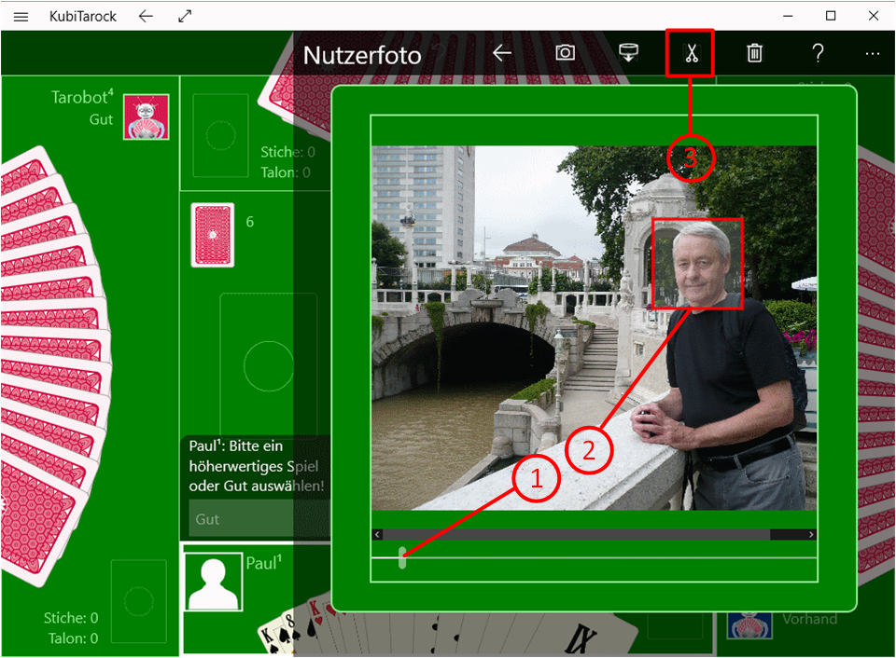This screenshot has width=896, height=658.
Task: Click the import photo from drive icon
Action: 629,53
